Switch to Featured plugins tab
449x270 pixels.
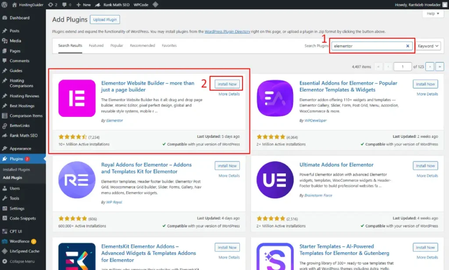(x=96, y=46)
